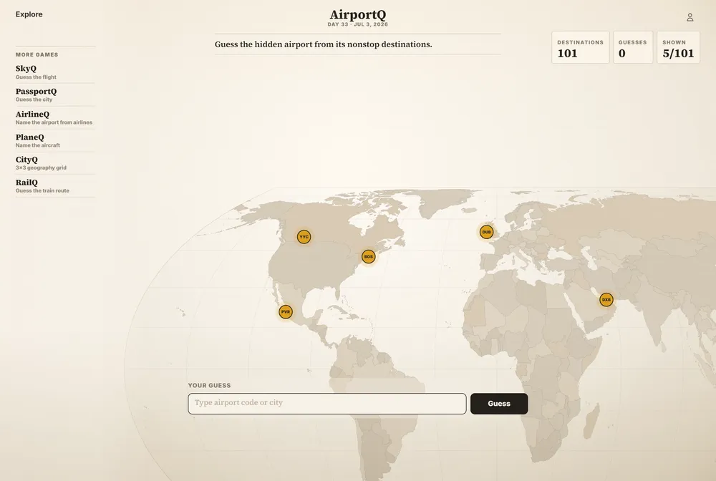Click the 'Day 33 · Jul 3, 2026' text
Image resolution: width=716 pixels, height=481 pixels.
(x=357, y=24)
